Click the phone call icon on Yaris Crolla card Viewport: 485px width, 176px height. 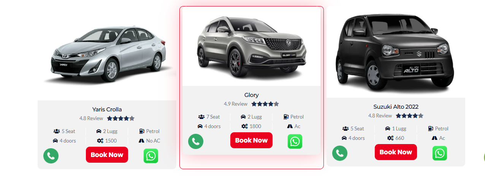click(51, 156)
